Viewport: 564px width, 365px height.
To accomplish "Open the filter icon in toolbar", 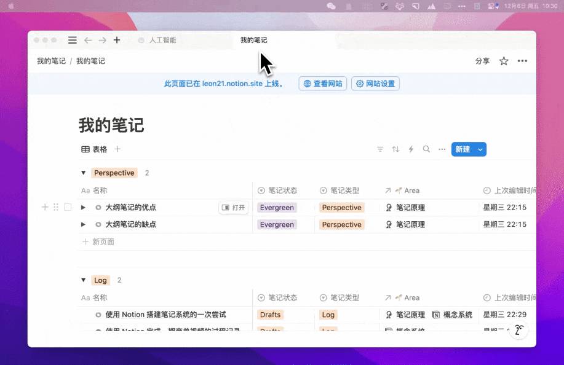I will coord(380,149).
